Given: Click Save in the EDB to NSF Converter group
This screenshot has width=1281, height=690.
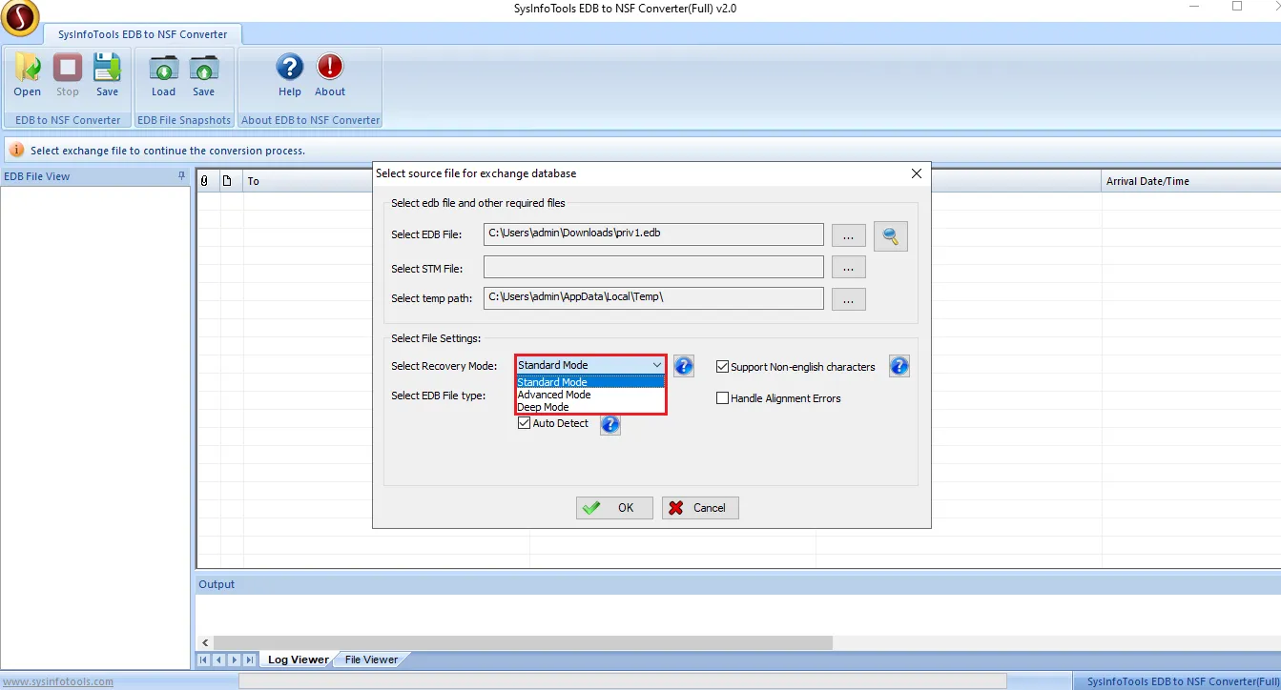Looking at the screenshot, I should [107, 75].
